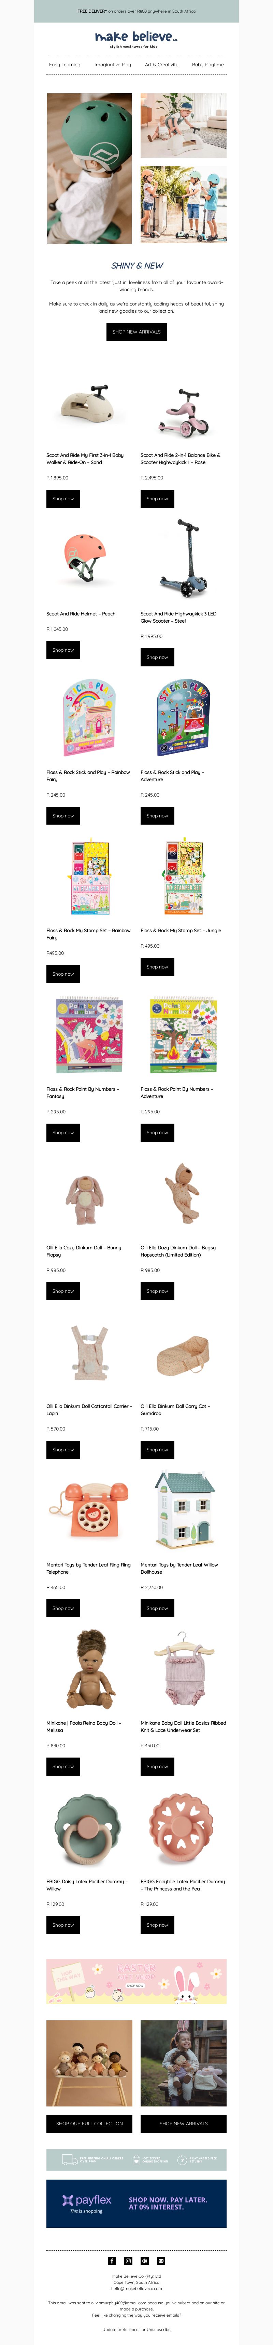Open the green helmet hero photo
The height and width of the screenshot is (2345, 273).
tap(89, 168)
